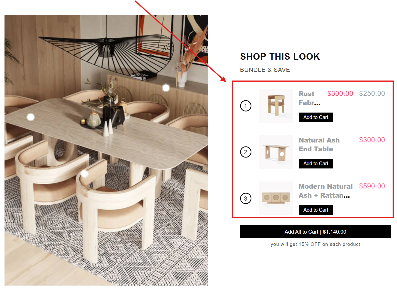Add the Rust Fabric chair to cart
397x292 pixels.
click(x=316, y=117)
